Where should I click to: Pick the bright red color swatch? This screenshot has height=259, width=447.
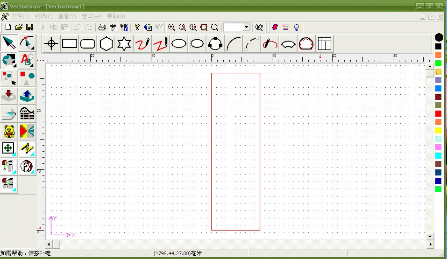pos(439,114)
